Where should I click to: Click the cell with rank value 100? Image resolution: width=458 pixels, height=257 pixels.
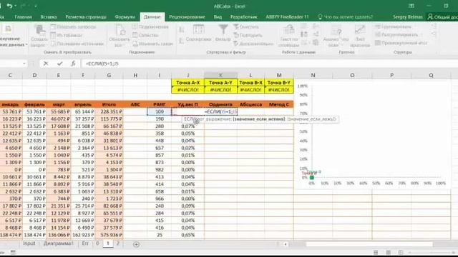[x=160, y=111]
